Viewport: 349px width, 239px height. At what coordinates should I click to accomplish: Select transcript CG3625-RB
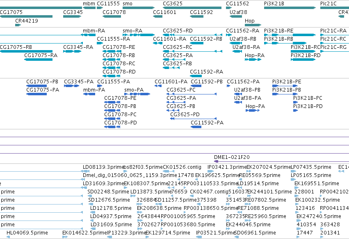click(x=171, y=68)
